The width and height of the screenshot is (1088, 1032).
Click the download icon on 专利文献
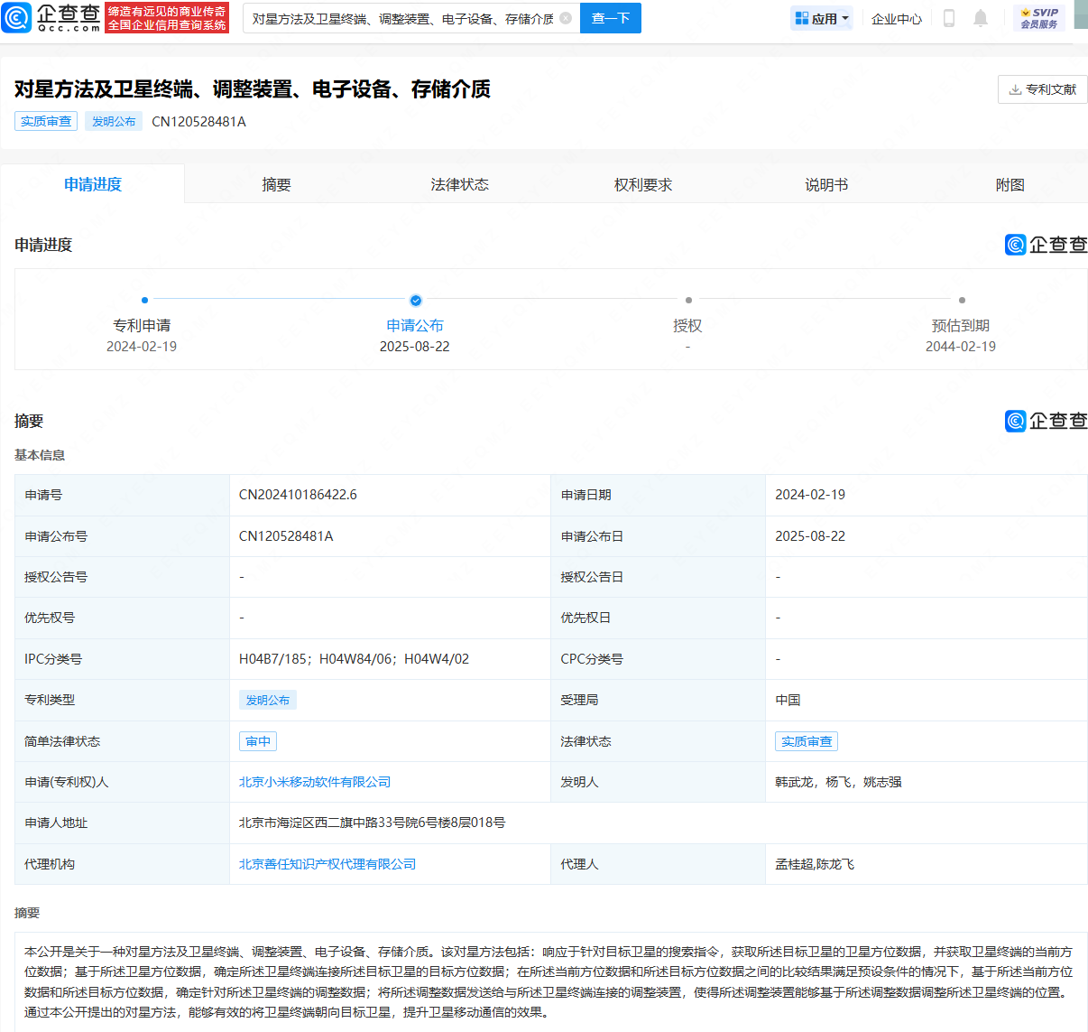[x=1015, y=89]
